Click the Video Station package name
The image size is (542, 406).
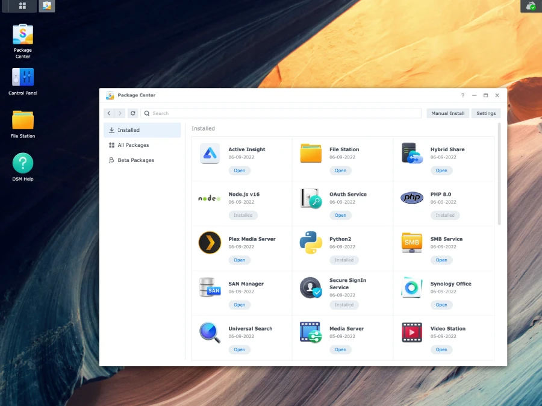(447, 328)
